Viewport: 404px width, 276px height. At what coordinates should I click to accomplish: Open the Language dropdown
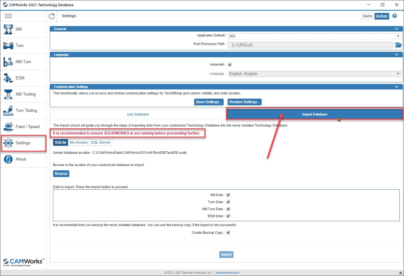tap(314, 74)
